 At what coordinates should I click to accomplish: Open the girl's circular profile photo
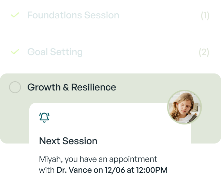185,107
